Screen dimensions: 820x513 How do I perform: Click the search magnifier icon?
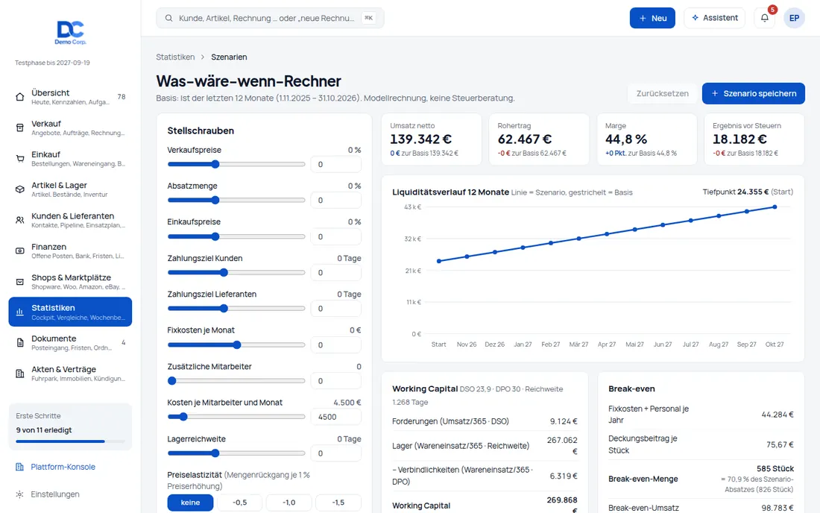(169, 18)
